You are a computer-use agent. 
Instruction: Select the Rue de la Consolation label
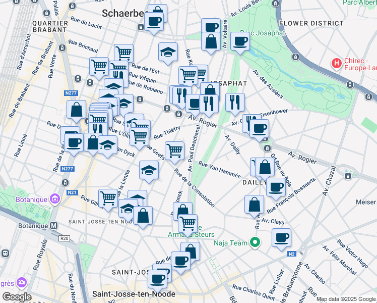coord(194,188)
